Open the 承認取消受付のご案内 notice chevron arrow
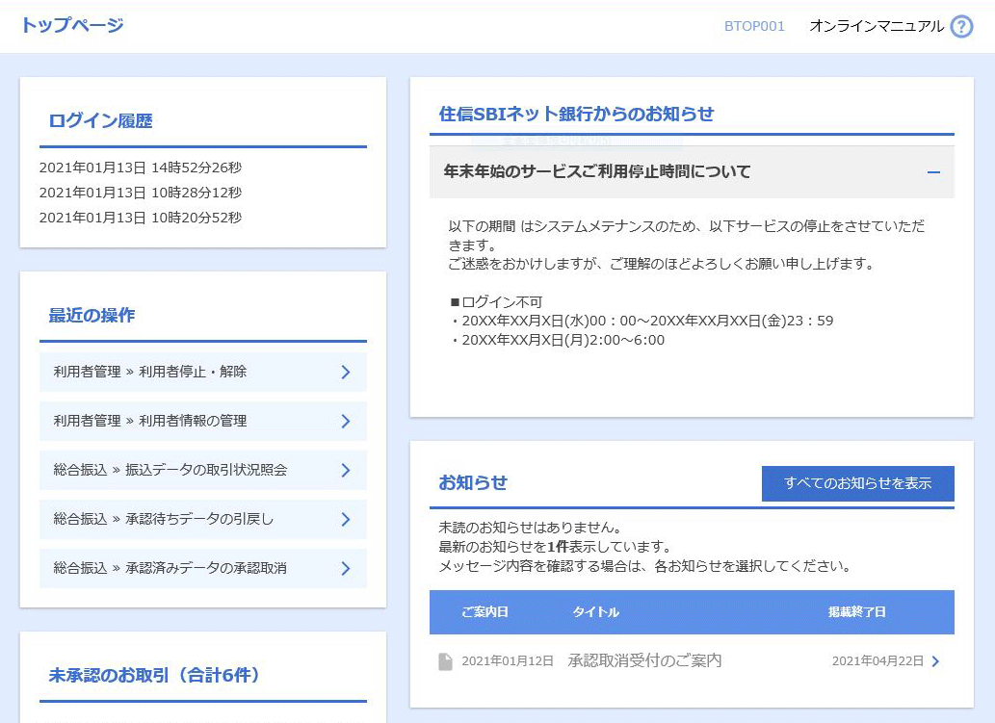This screenshot has height=723, width=995. pyautogui.click(x=935, y=661)
